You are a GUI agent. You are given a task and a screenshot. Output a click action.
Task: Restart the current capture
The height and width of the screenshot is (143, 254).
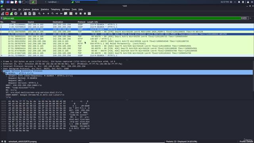click(12, 14)
